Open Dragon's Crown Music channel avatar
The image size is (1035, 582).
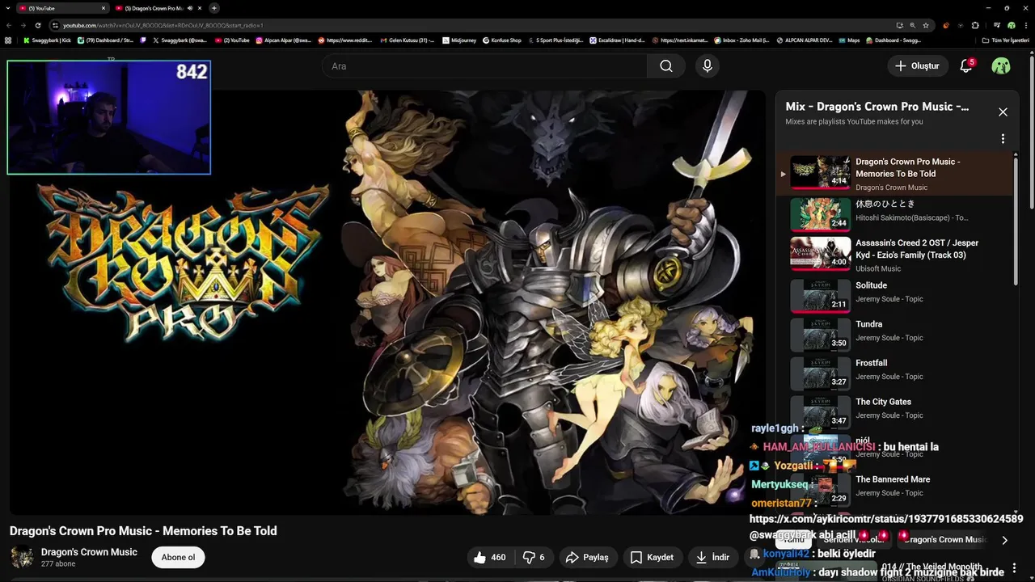coord(21,557)
